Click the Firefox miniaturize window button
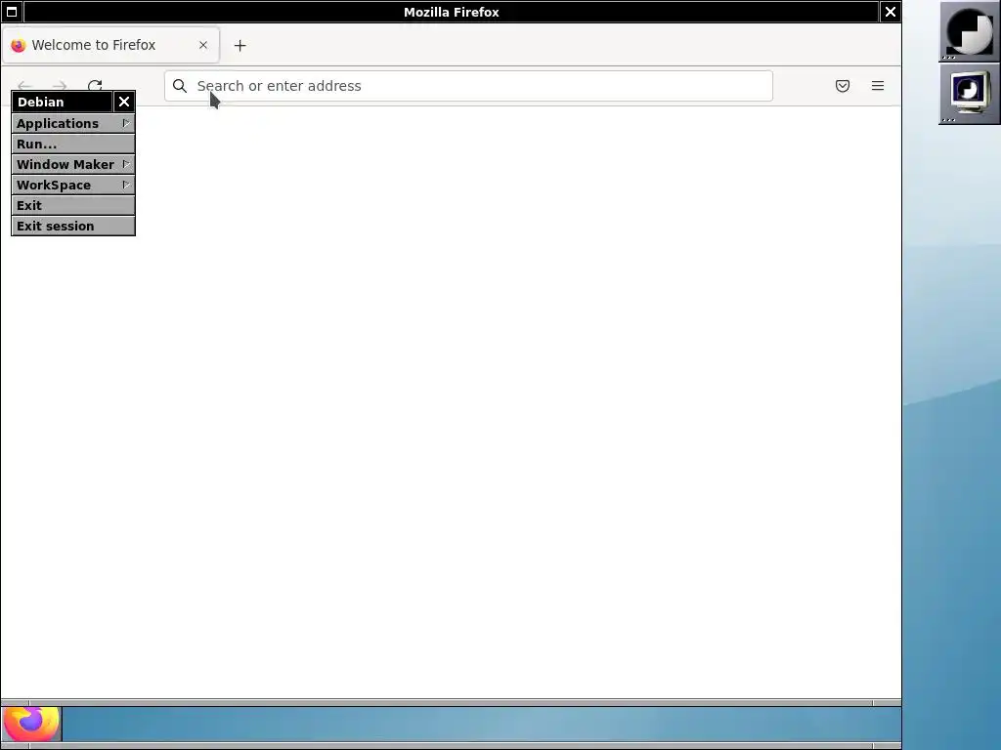The width and height of the screenshot is (1001, 750). [x=12, y=12]
